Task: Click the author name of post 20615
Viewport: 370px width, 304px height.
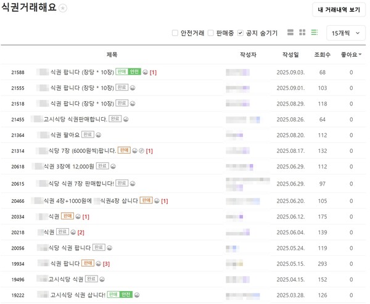Action: [248, 184]
